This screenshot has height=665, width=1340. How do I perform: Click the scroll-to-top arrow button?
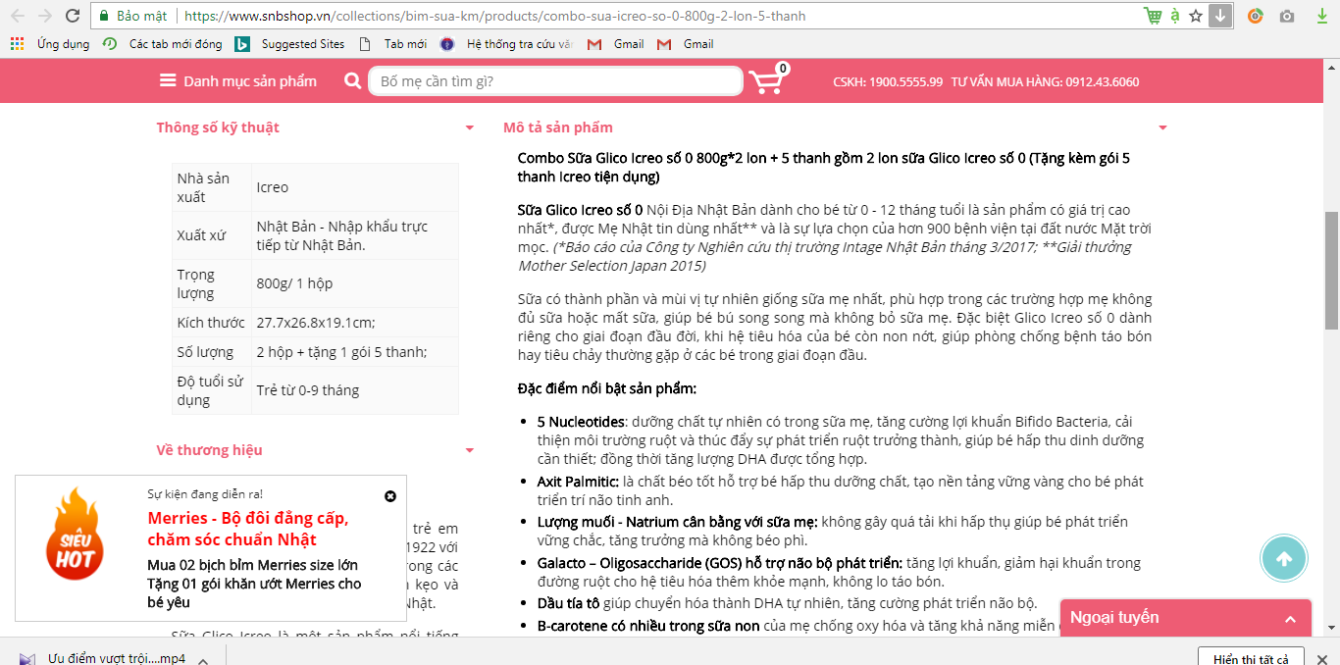(1284, 559)
